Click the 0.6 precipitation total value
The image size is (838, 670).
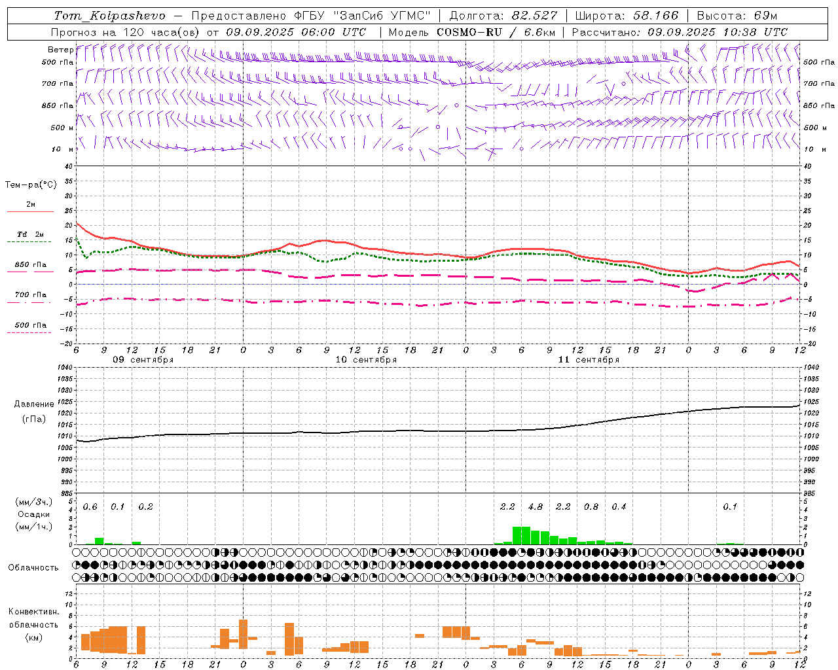[90, 506]
